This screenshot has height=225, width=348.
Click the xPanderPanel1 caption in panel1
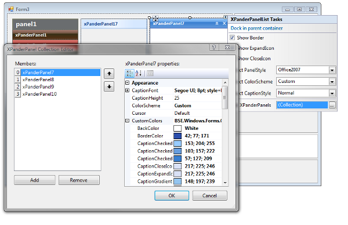click(x=45, y=35)
